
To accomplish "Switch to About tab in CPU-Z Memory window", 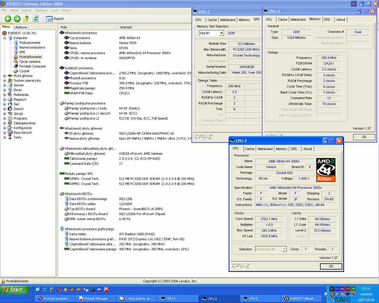I will [x=341, y=20].
